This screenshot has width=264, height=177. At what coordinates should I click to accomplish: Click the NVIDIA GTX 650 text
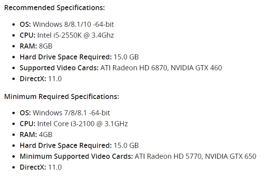click(x=231, y=156)
